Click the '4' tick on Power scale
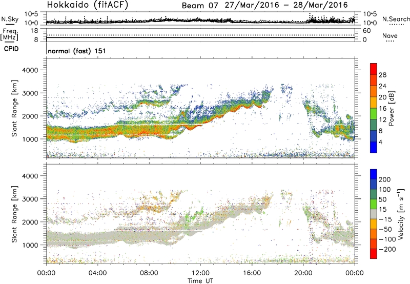The image size is (410, 284). 380,142
